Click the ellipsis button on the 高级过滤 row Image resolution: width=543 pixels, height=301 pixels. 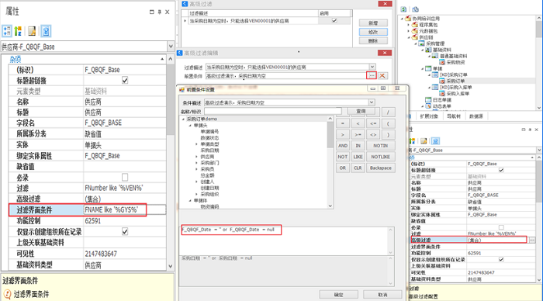pyautogui.click(x=532, y=240)
